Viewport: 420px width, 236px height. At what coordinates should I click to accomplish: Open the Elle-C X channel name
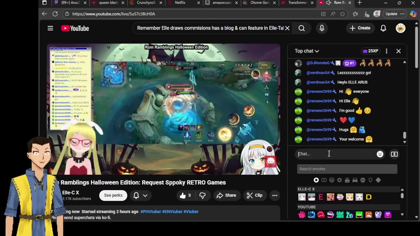pos(71,193)
